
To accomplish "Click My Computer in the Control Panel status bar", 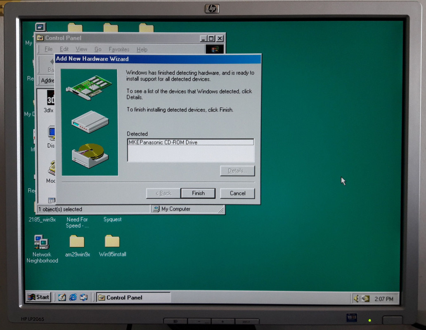I will pos(176,209).
